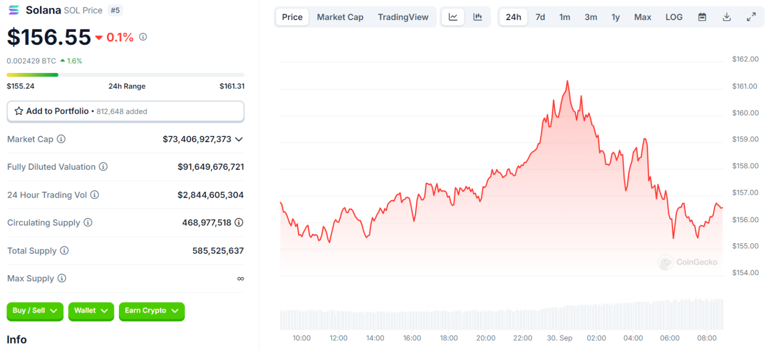Select the Max time range
768x350 pixels.
tap(643, 17)
